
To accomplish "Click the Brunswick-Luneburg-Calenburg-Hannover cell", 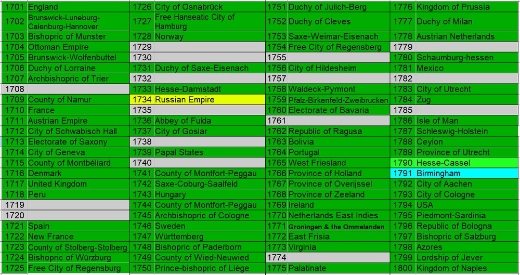I will pos(79,21).
